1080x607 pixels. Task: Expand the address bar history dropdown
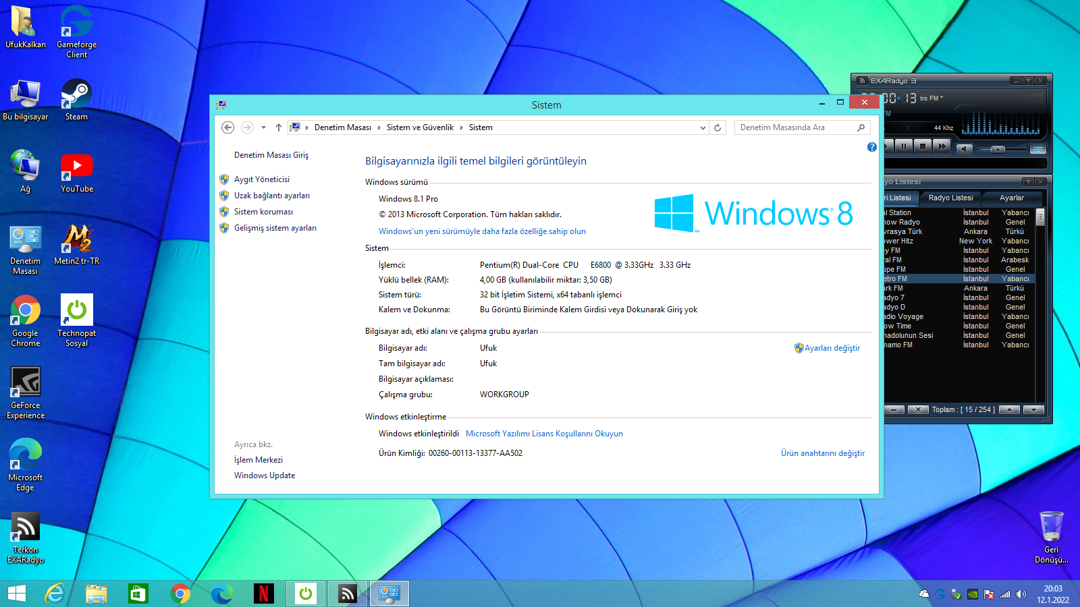coord(703,127)
